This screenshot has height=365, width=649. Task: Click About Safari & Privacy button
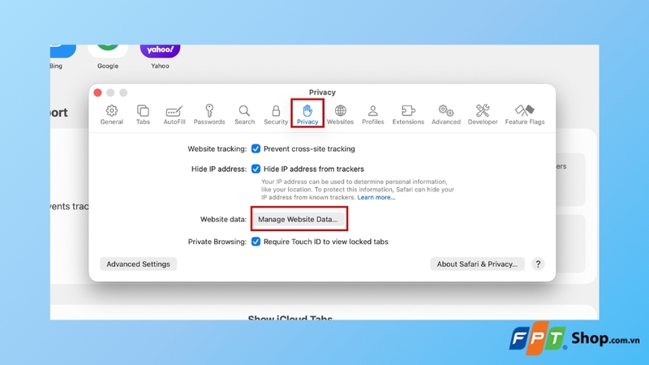[x=477, y=264]
